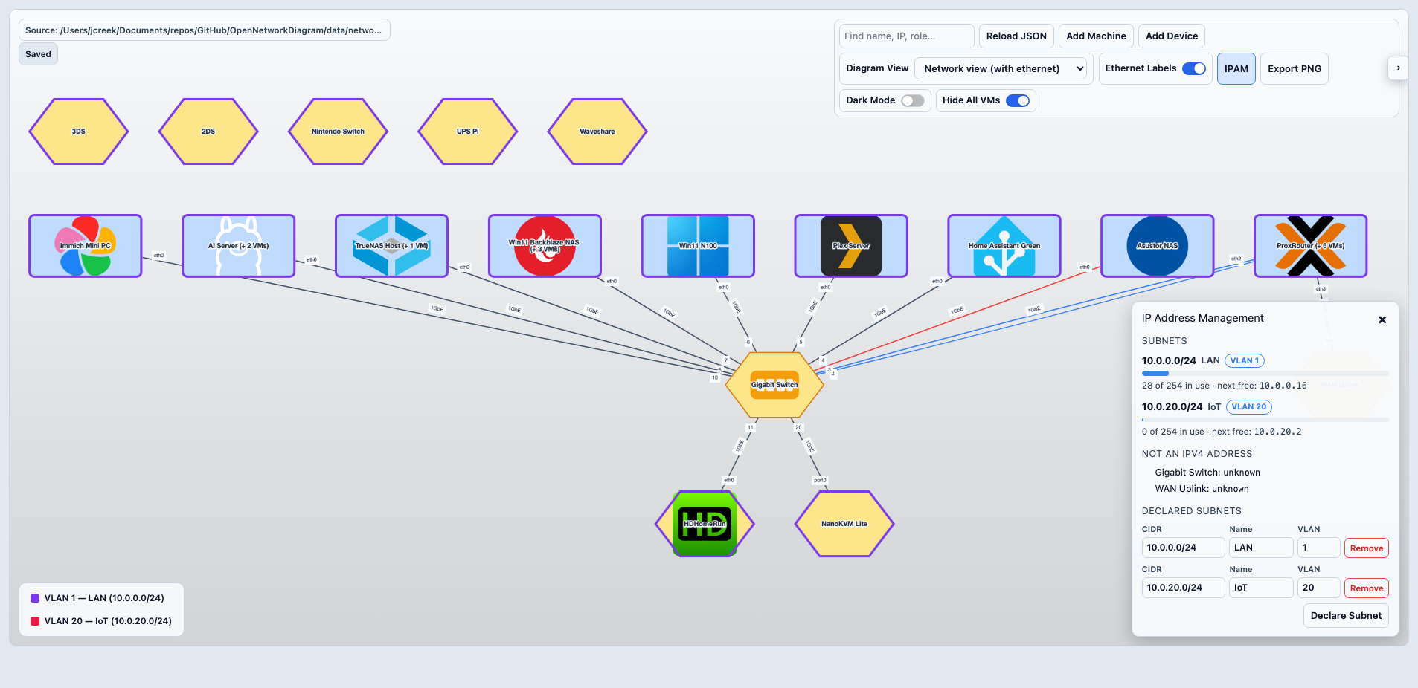Click the 10.0.20.0/24 subnet heading

pos(1172,407)
